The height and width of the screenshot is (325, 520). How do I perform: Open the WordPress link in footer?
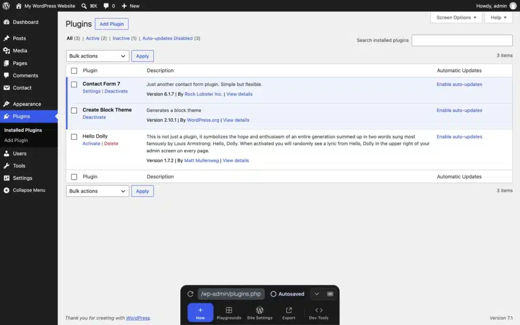(138, 318)
